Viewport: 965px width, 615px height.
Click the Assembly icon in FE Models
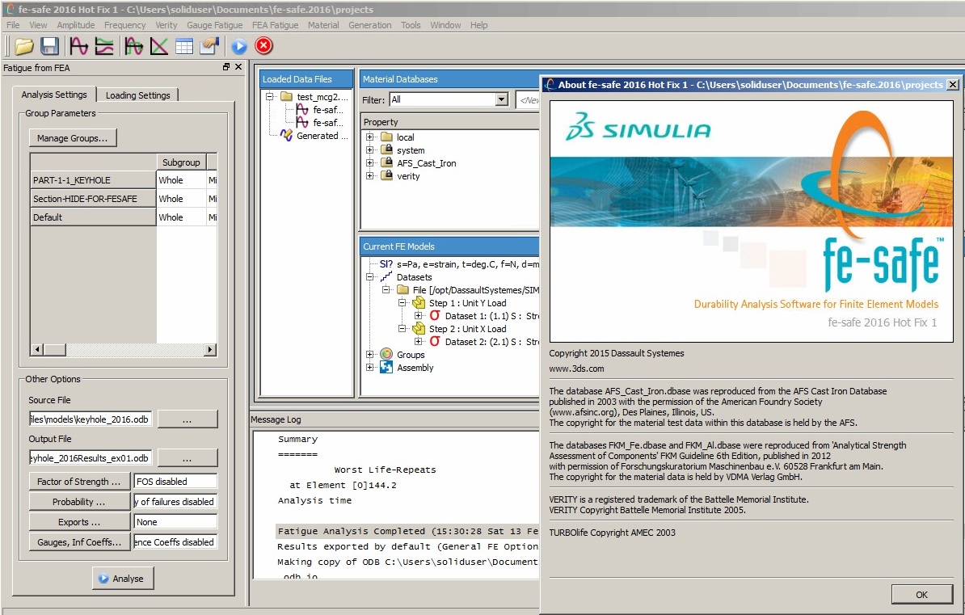pos(386,368)
